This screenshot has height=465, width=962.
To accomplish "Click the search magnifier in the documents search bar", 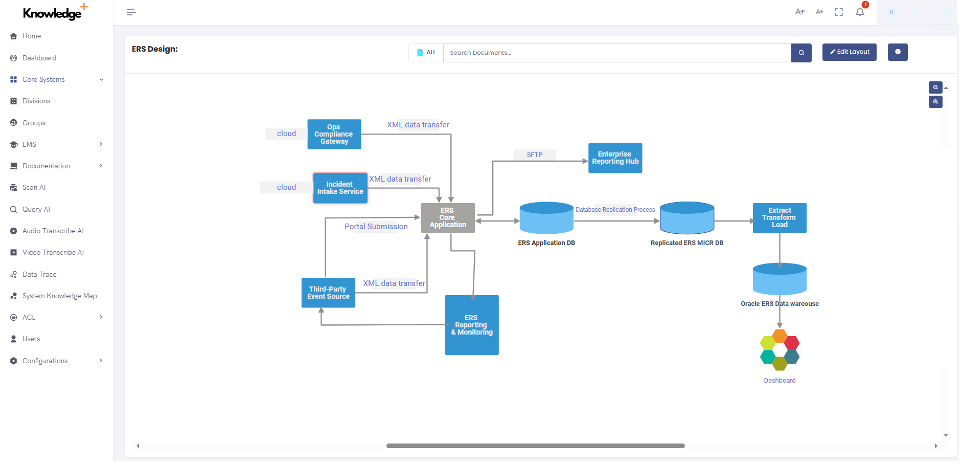I will [x=801, y=53].
